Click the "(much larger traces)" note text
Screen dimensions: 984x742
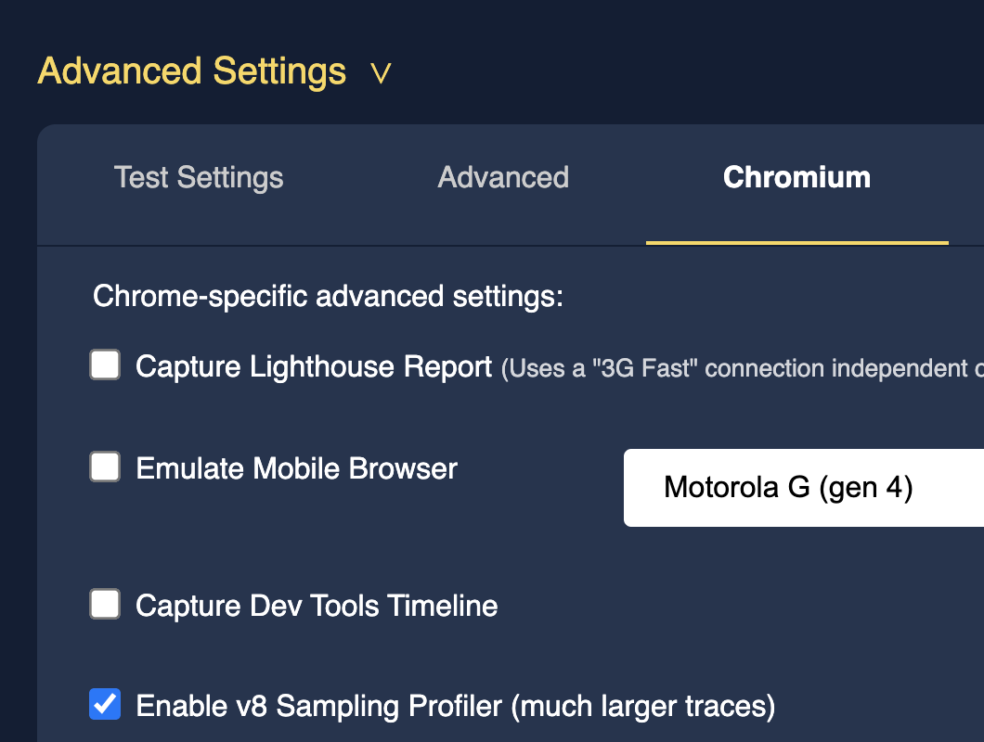642,707
